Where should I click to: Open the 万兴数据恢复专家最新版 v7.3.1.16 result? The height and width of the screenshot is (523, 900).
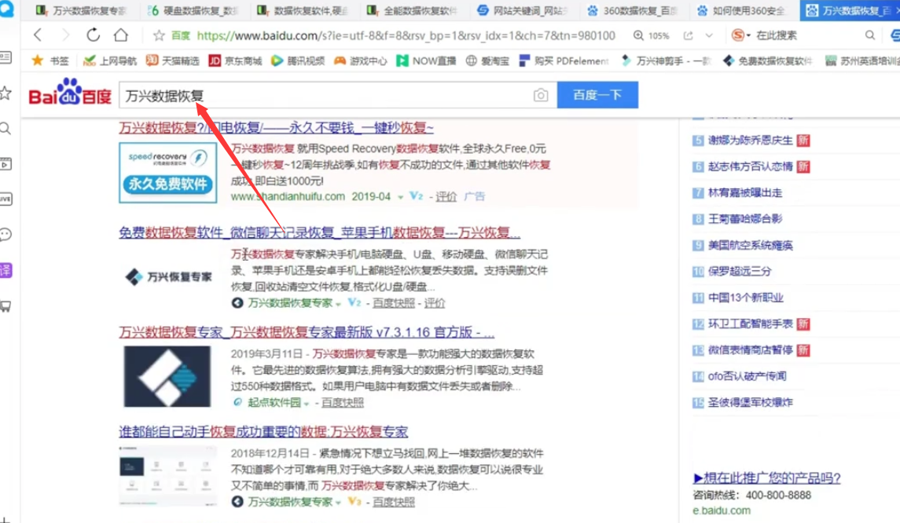click(x=307, y=332)
